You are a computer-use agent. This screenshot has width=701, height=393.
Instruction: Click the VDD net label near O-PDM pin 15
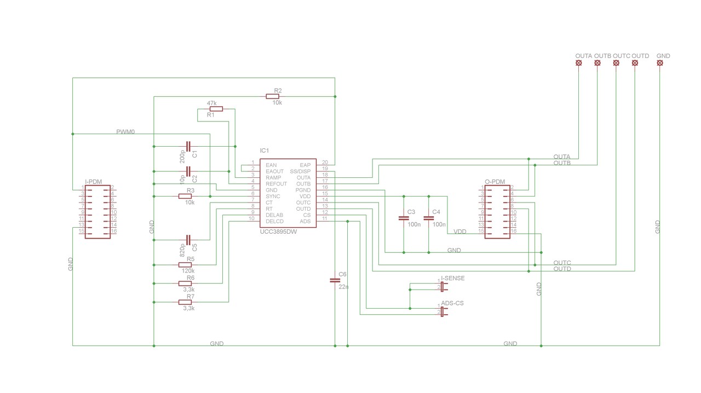[x=460, y=232]
